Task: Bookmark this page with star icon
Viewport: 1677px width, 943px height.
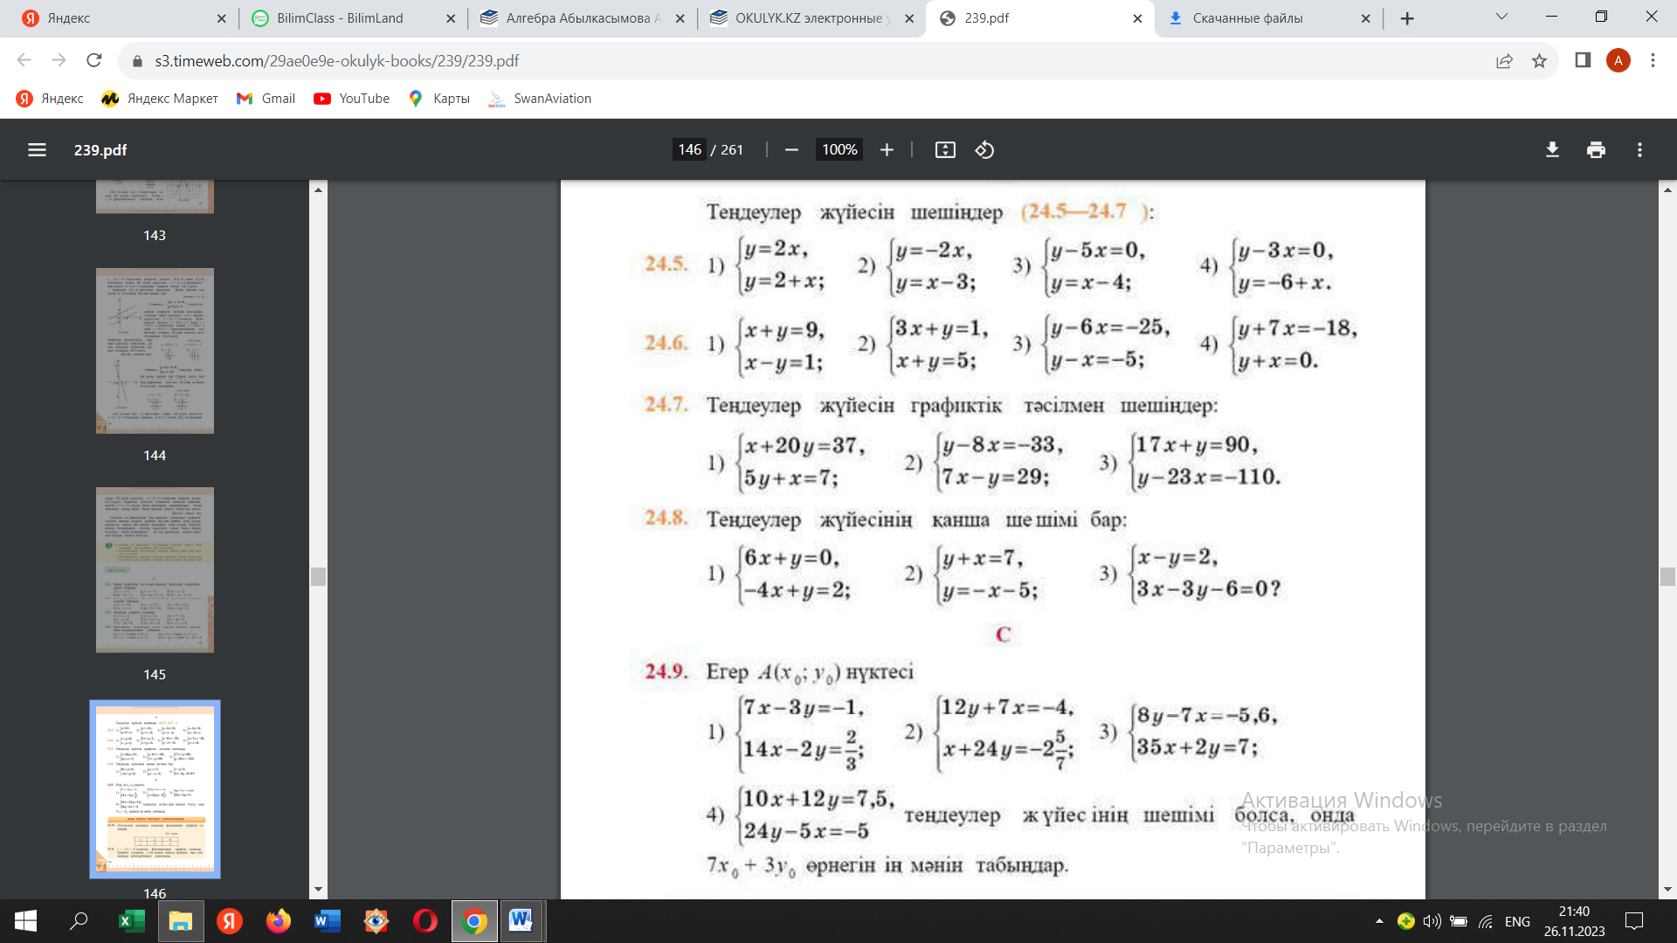Action: 1539,61
